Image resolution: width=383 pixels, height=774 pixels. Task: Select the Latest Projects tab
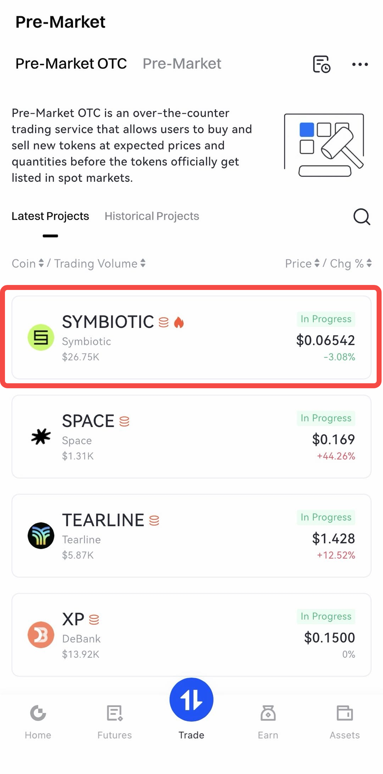coord(50,216)
